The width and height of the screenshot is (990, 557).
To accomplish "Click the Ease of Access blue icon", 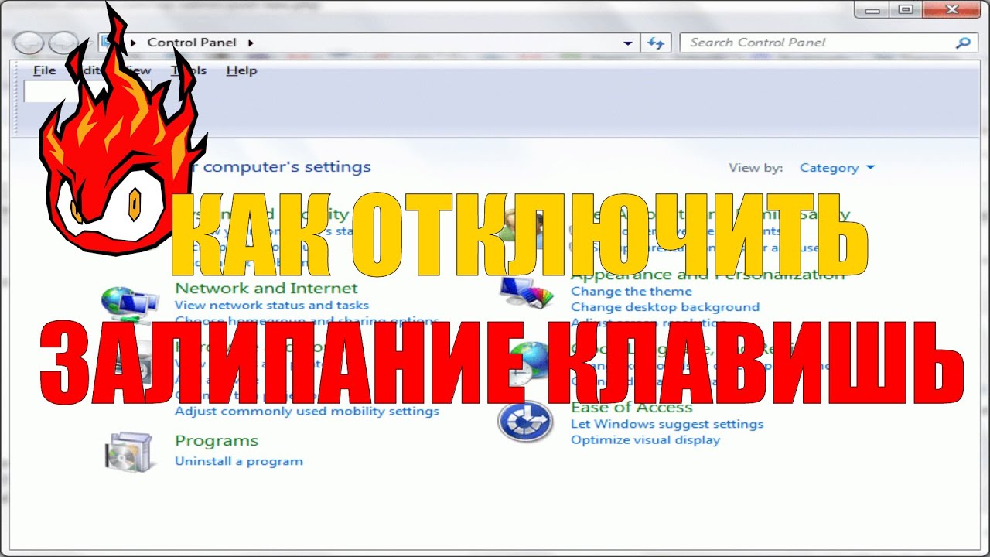I will coord(525,422).
